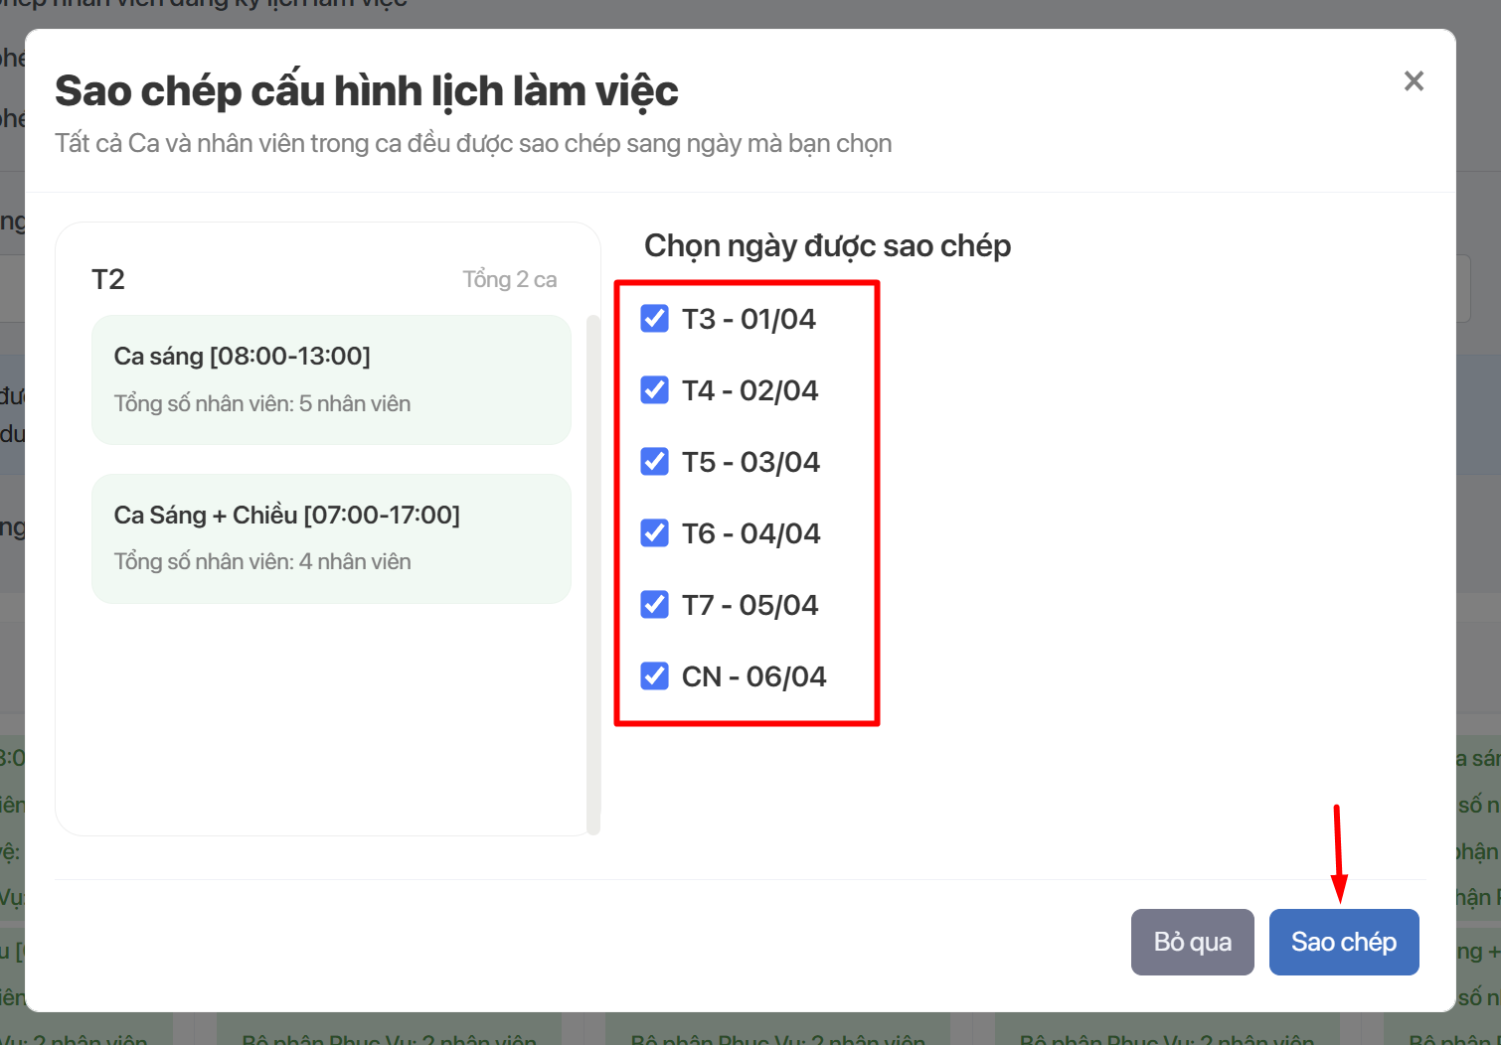
Task: Untick the T7 - 05/04 checkbox
Action: click(654, 605)
